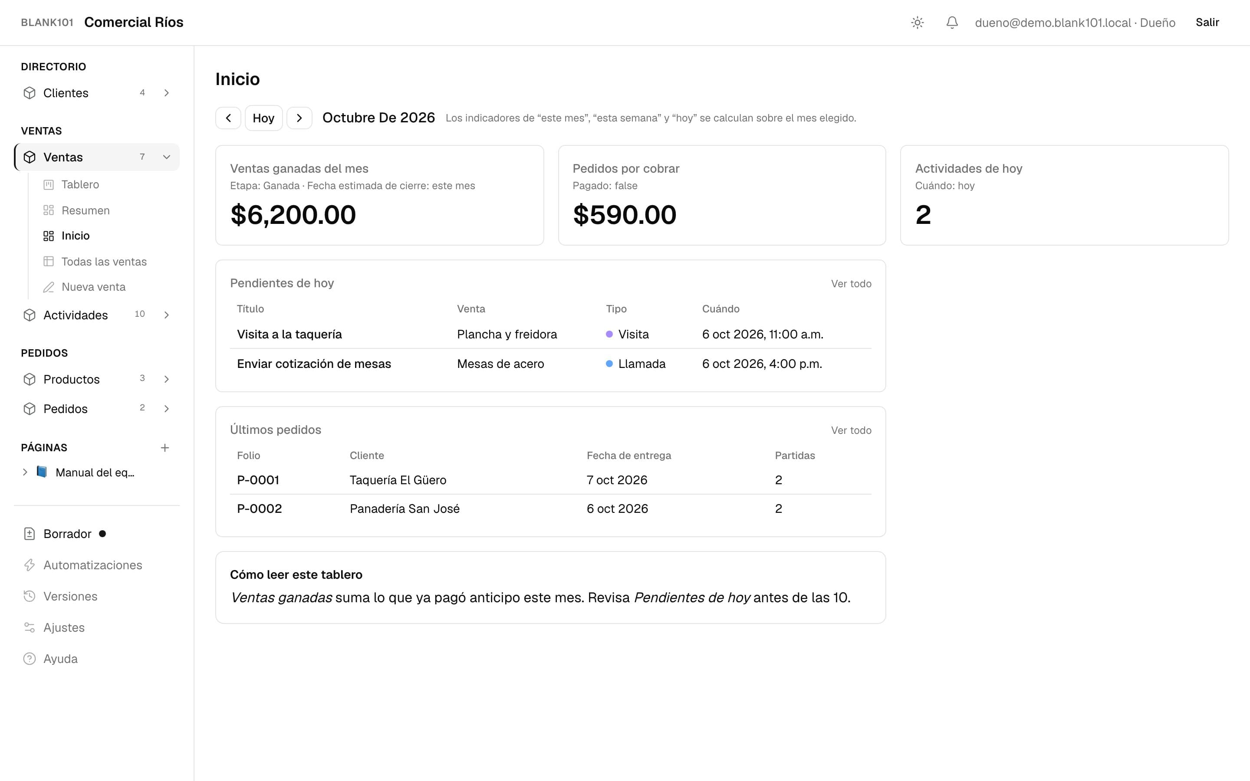Expand the Clientes section chevron
Image resolution: width=1250 pixels, height=781 pixels.
click(166, 93)
